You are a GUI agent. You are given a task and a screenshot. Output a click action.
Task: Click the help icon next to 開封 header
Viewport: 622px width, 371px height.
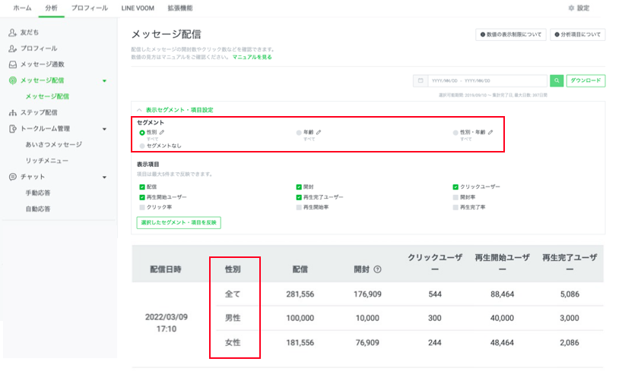click(x=377, y=269)
